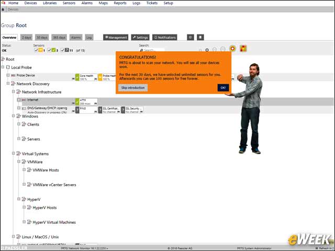Open the Reports menu

pyautogui.click(x=120, y=3)
